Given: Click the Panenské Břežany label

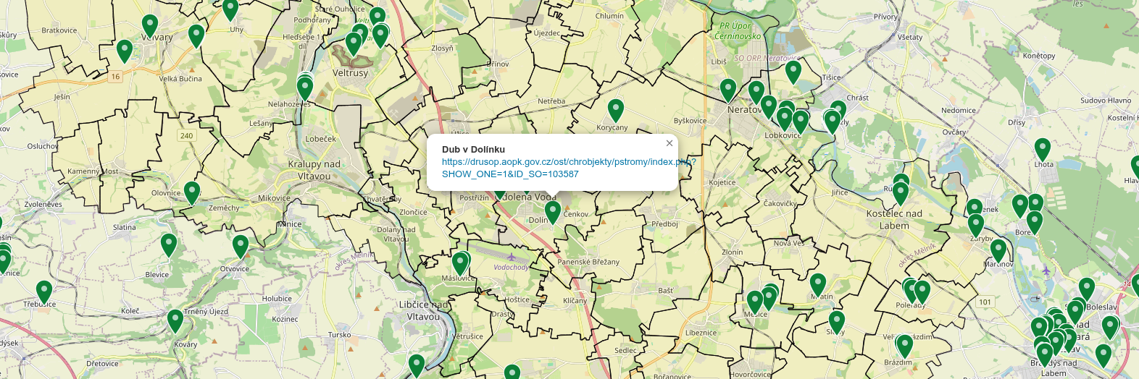Looking at the screenshot, I should point(588,262).
